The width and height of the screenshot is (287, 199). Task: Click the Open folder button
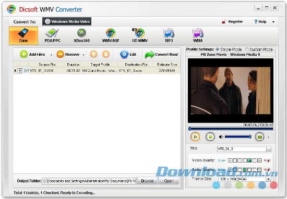tap(169, 181)
